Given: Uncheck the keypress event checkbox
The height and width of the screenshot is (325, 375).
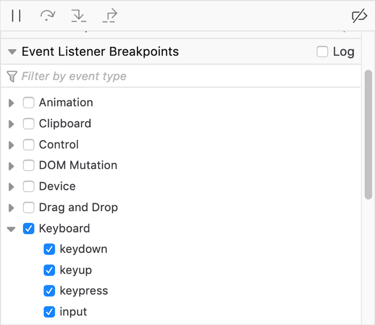Looking at the screenshot, I should point(49,291).
